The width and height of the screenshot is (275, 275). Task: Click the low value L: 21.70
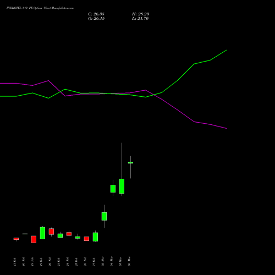[140, 19]
